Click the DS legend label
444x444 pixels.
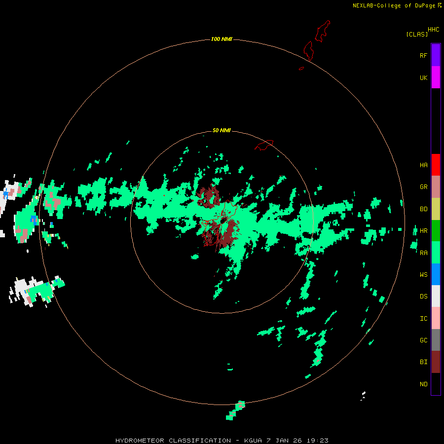click(423, 296)
